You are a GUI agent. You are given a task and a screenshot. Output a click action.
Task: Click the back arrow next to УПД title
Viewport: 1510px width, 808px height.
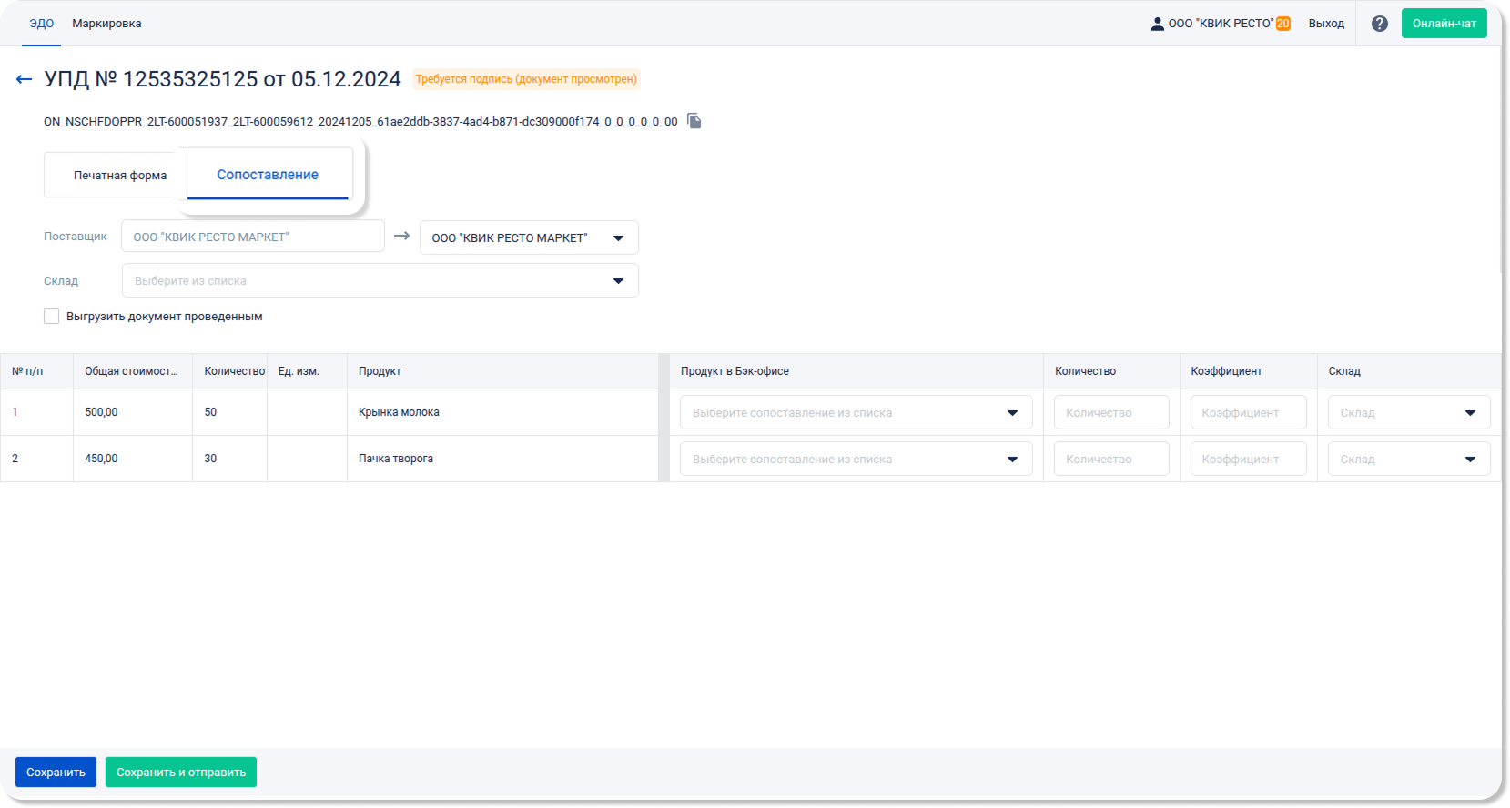(24, 80)
